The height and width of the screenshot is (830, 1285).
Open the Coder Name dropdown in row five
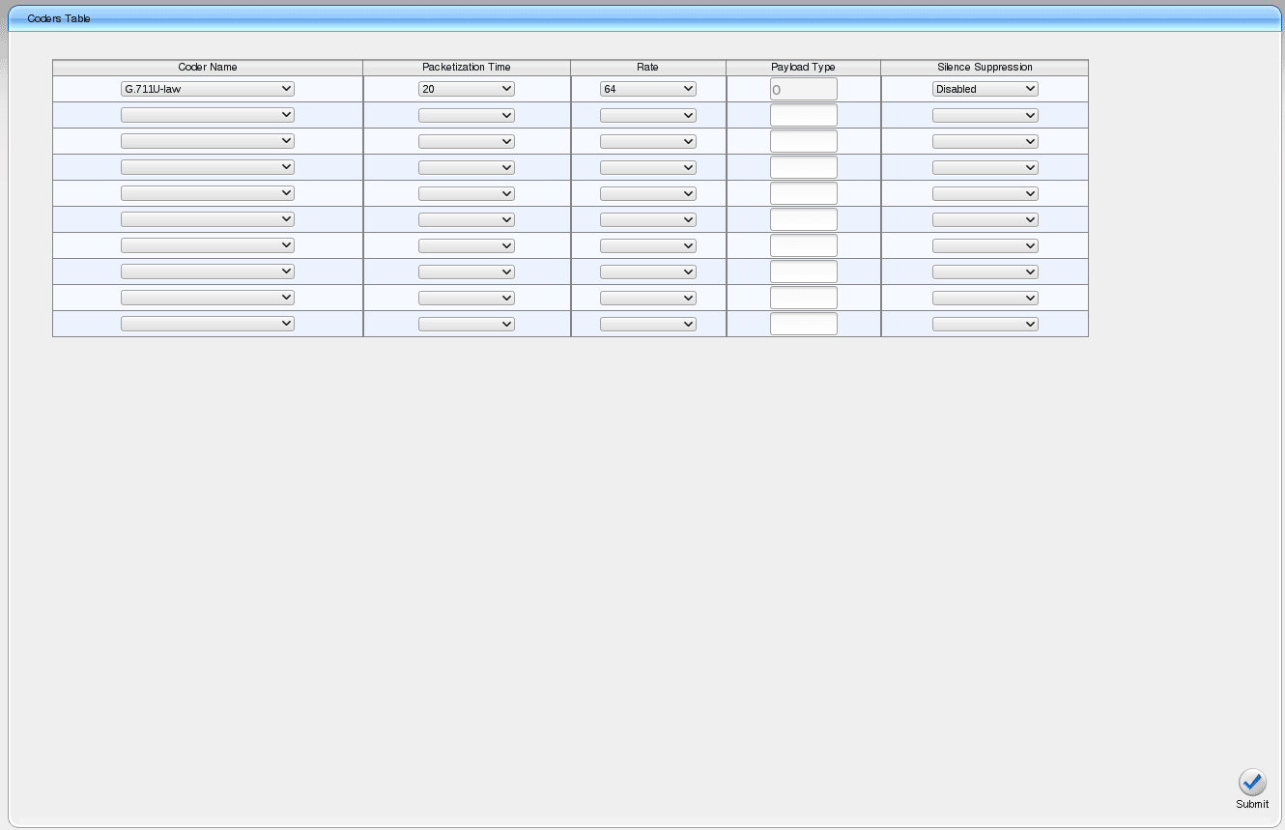(208, 193)
